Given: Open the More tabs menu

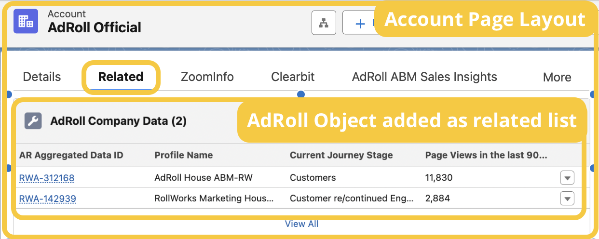Looking at the screenshot, I should pos(557,77).
